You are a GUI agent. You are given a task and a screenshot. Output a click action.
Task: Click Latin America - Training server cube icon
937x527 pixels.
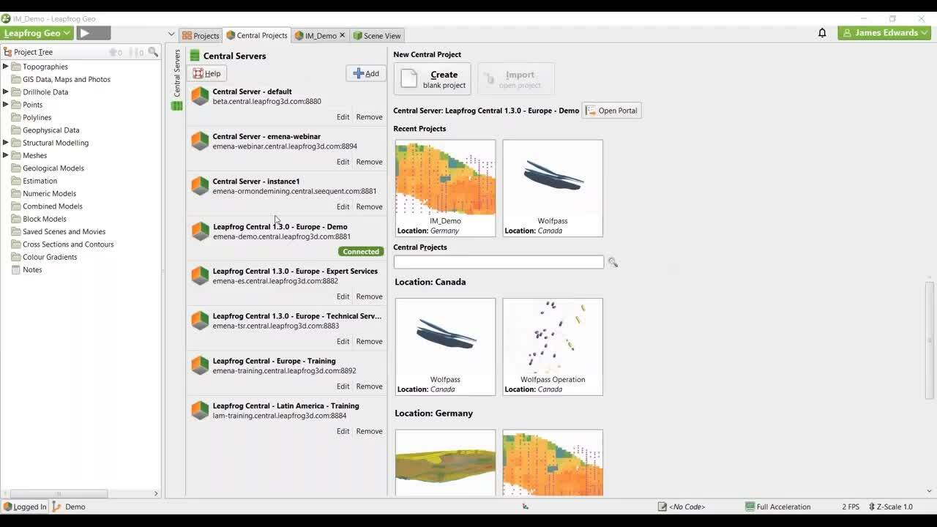pyautogui.click(x=200, y=410)
